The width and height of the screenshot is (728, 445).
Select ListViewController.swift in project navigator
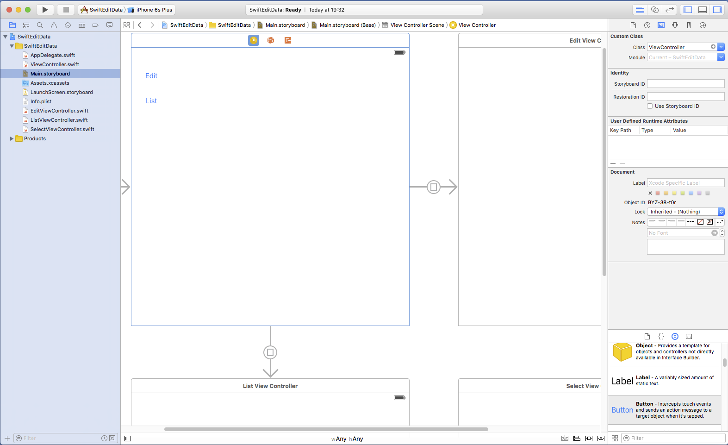[59, 120]
